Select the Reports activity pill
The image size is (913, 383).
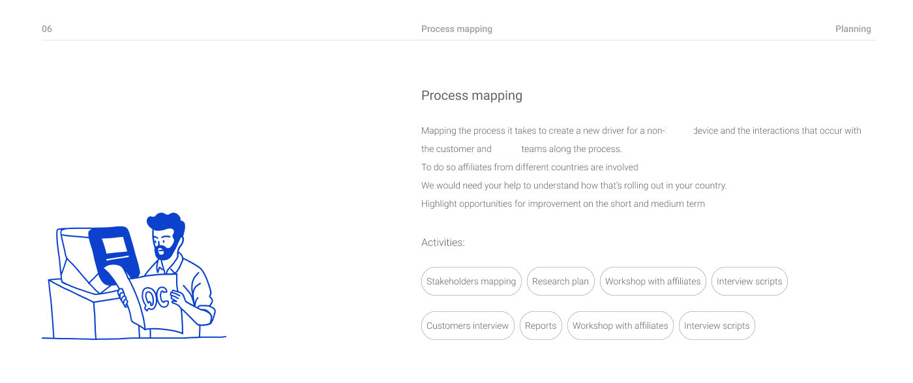[x=541, y=326]
